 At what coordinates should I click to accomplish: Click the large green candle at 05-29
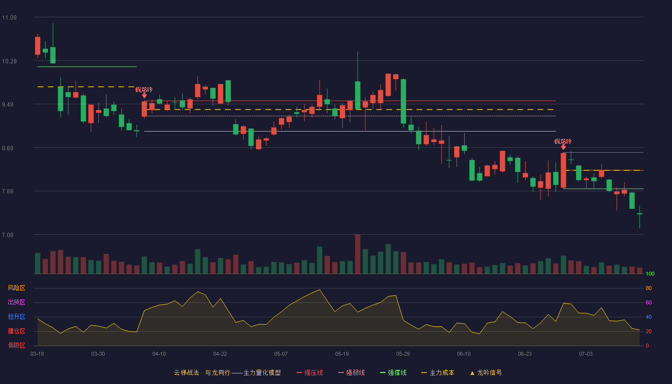(403, 101)
